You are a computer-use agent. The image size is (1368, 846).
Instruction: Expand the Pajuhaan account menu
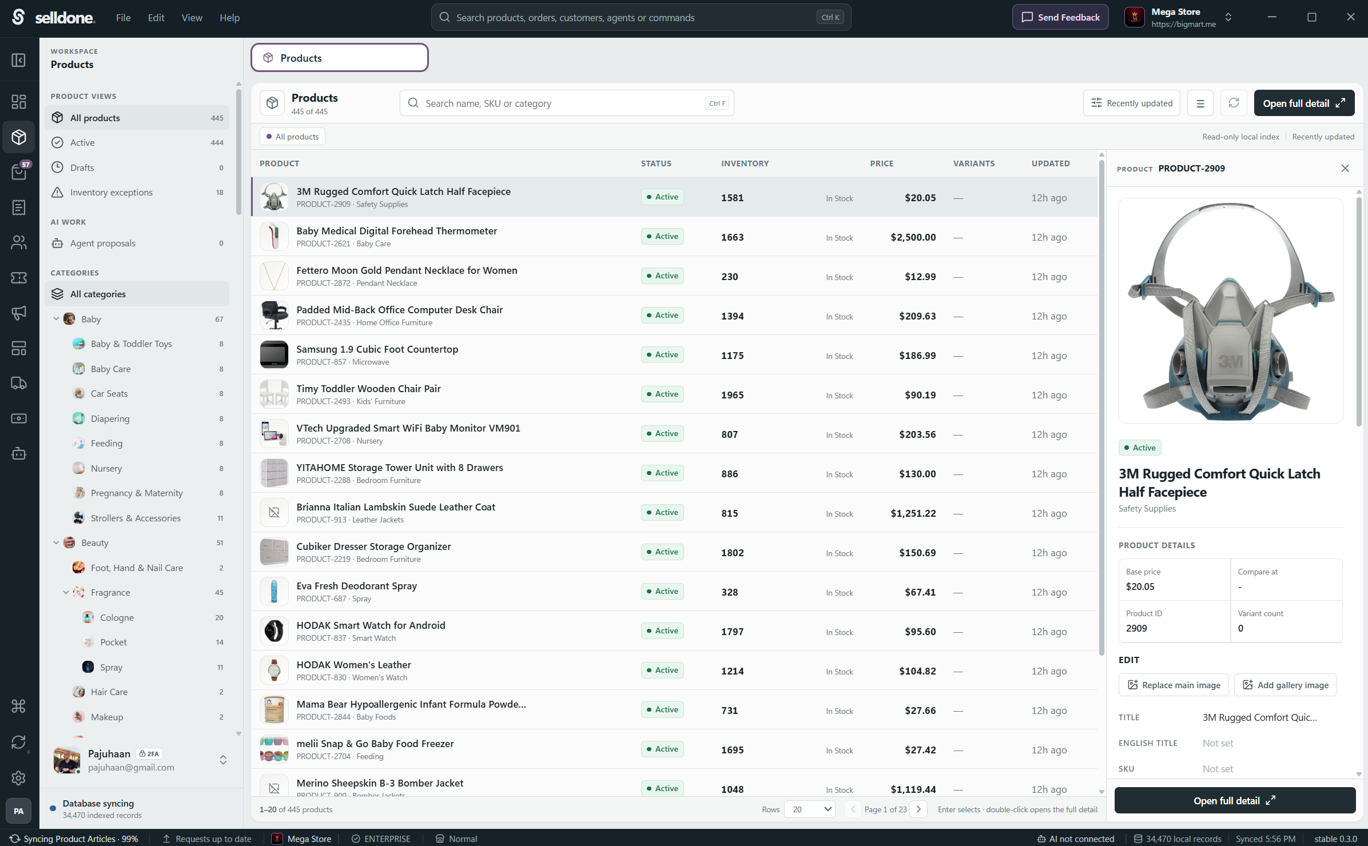tap(223, 760)
